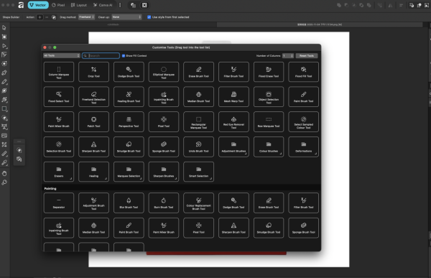Choose the Mesh Warp Tool tile
Screen dimensions: 431x278
coord(233,97)
